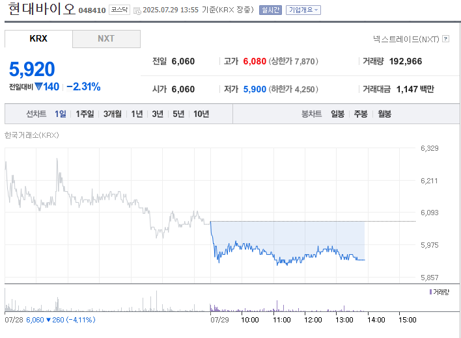Switch to the NXT tab

pyautogui.click(x=106, y=39)
